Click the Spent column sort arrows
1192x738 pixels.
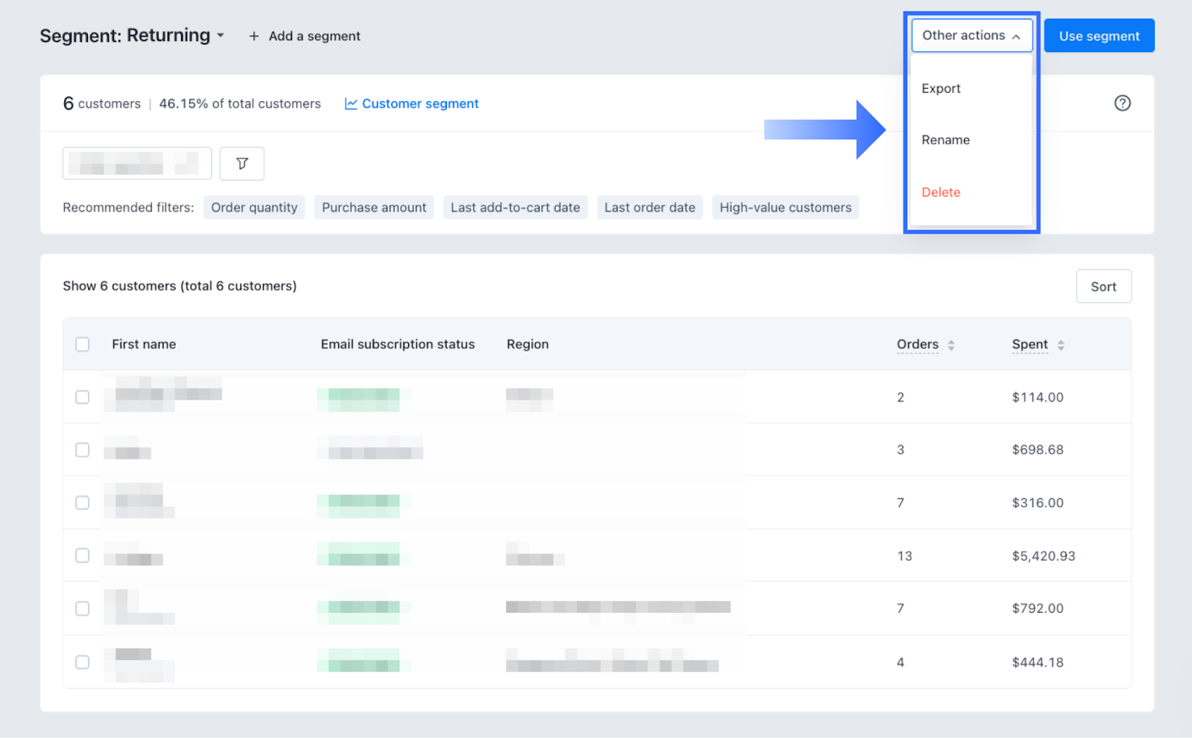pyautogui.click(x=1060, y=345)
